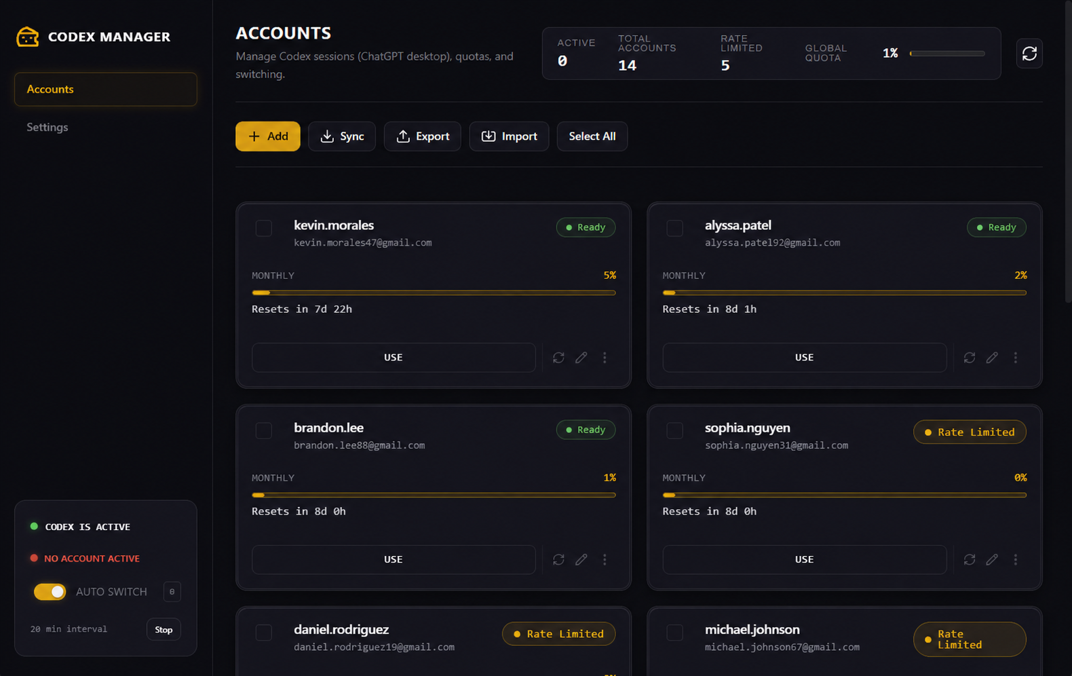Click sophia.nguyen Rate Limited badge
The width and height of the screenshot is (1072, 676).
[x=970, y=432]
